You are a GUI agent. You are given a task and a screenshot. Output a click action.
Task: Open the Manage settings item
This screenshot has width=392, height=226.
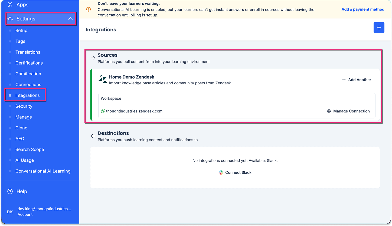24,117
